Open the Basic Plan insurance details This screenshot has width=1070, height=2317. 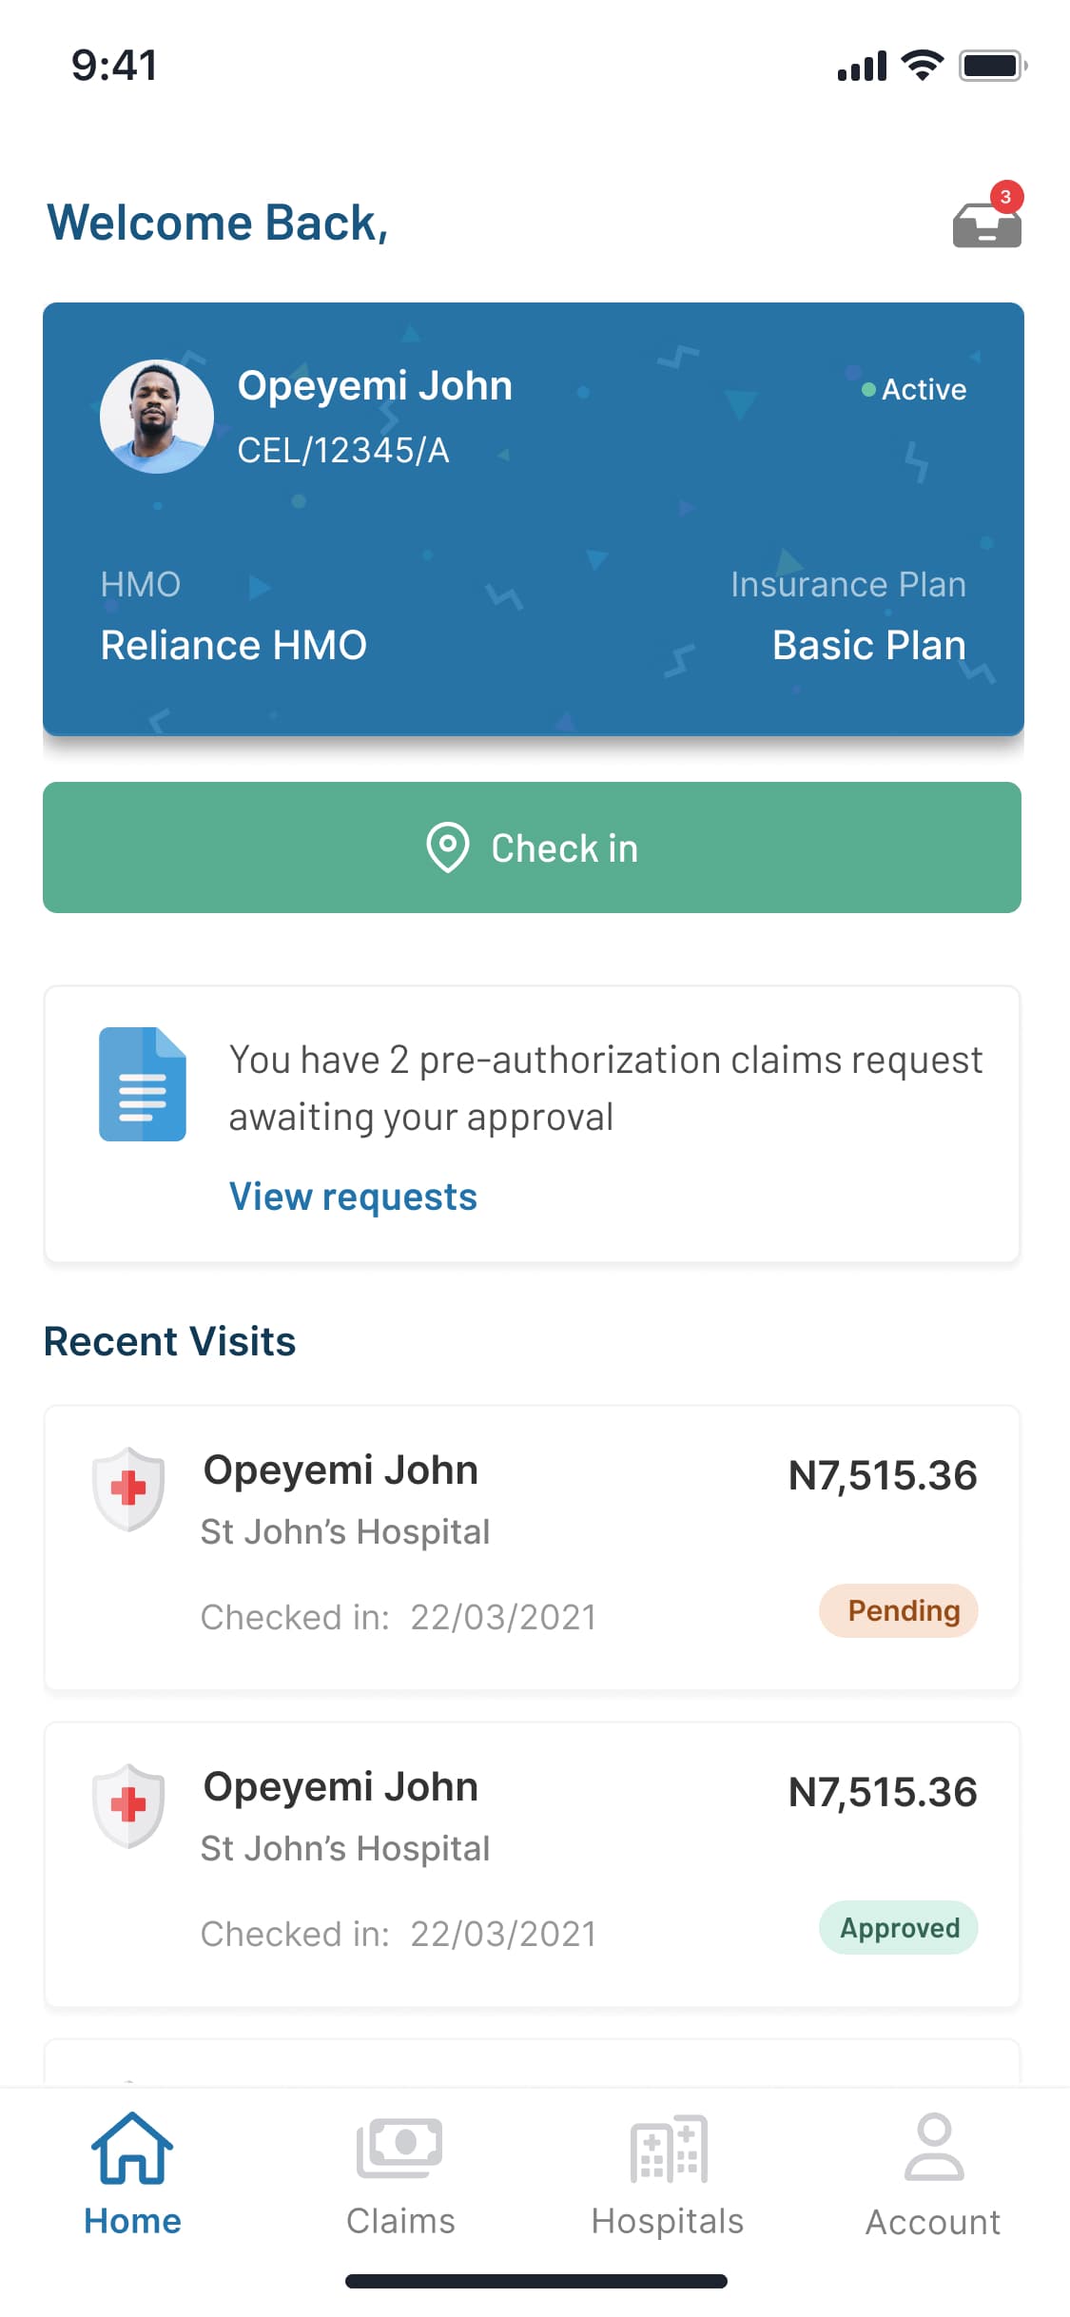868,645
